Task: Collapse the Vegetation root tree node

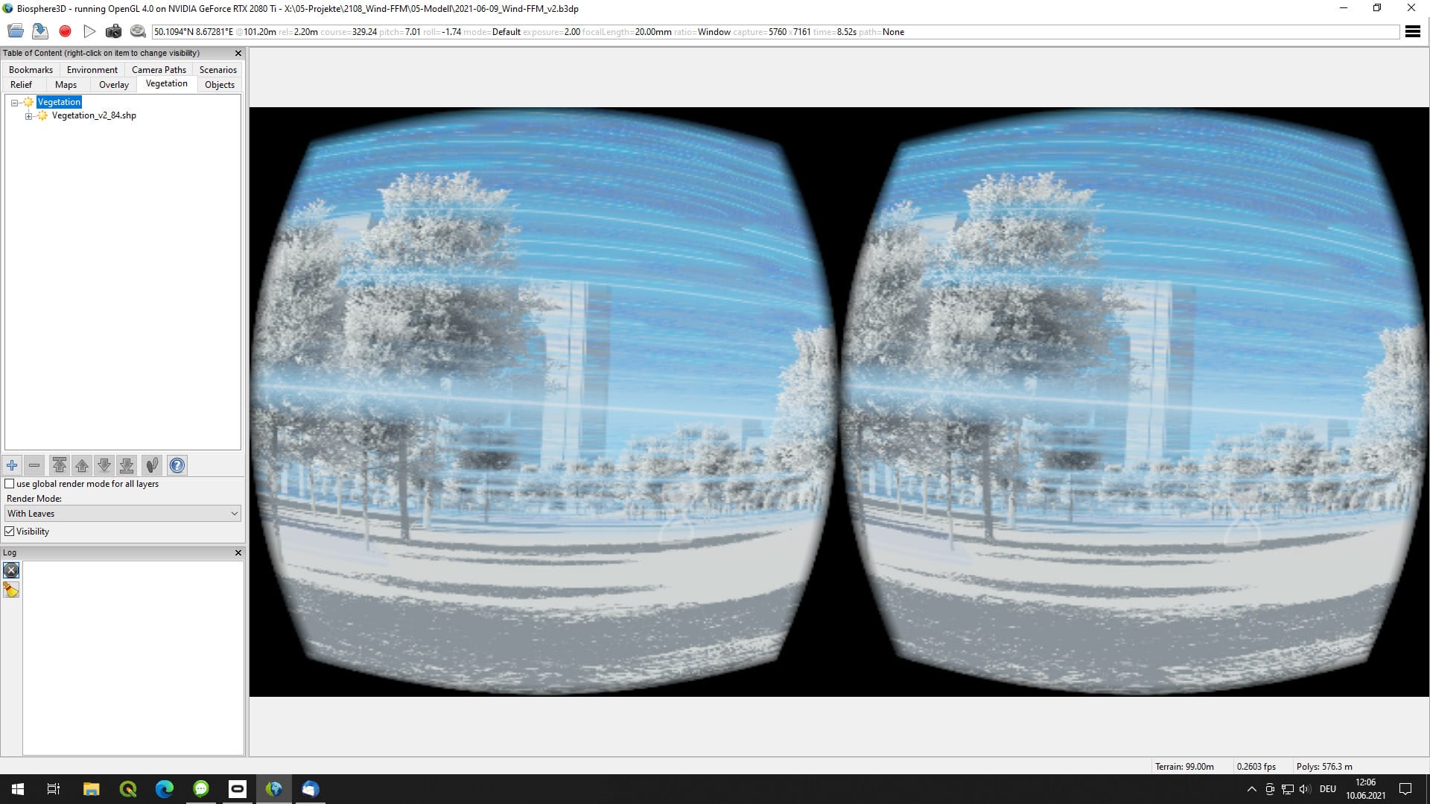Action: click(14, 103)
